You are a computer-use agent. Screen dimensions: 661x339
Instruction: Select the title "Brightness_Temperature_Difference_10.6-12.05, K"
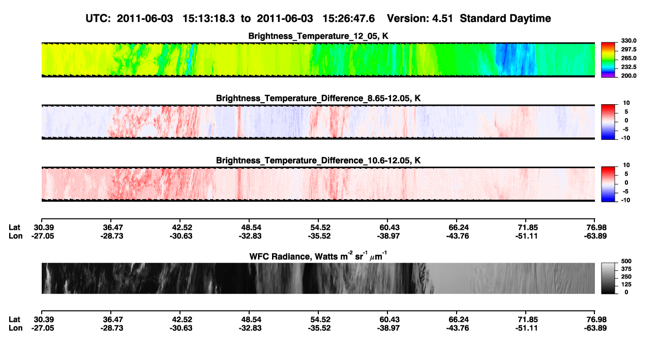[x=318, y=160]
